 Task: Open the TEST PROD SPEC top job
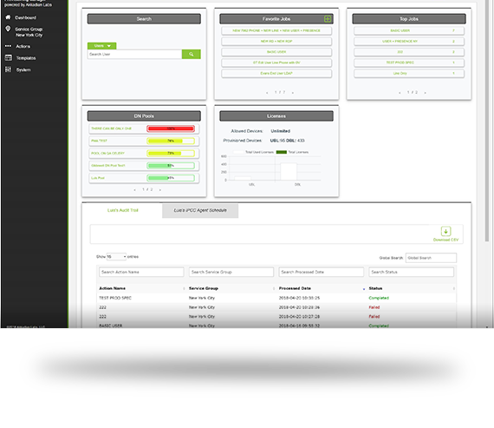pos(409,63)
